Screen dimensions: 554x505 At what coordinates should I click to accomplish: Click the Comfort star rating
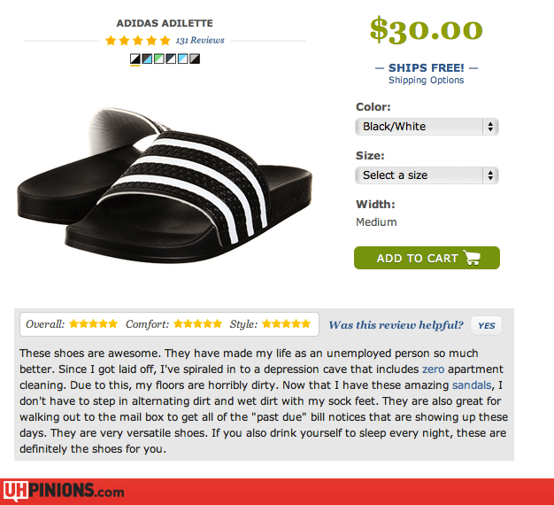click(197, 324)
